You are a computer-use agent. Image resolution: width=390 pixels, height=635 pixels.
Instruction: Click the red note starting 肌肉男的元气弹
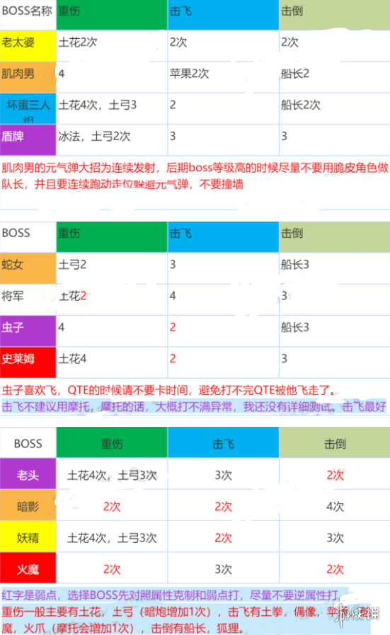coord(195,176)
